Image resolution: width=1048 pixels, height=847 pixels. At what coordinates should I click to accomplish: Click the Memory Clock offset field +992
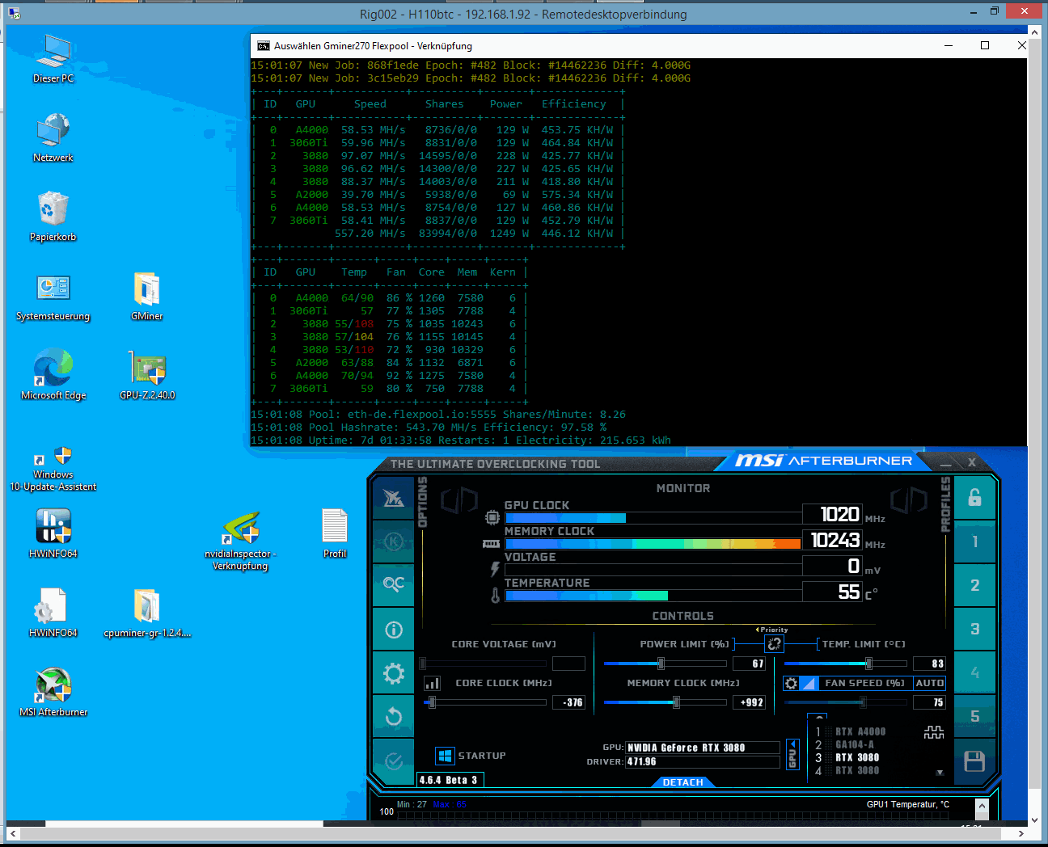pos(750,702)
